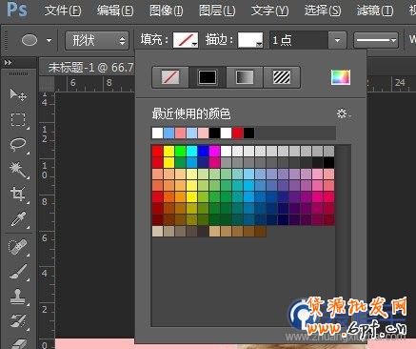This screenshot has width=416, height=349.
Task: Open the 描边 stroke swatch dropdown
Action: (x=250, y=40)
